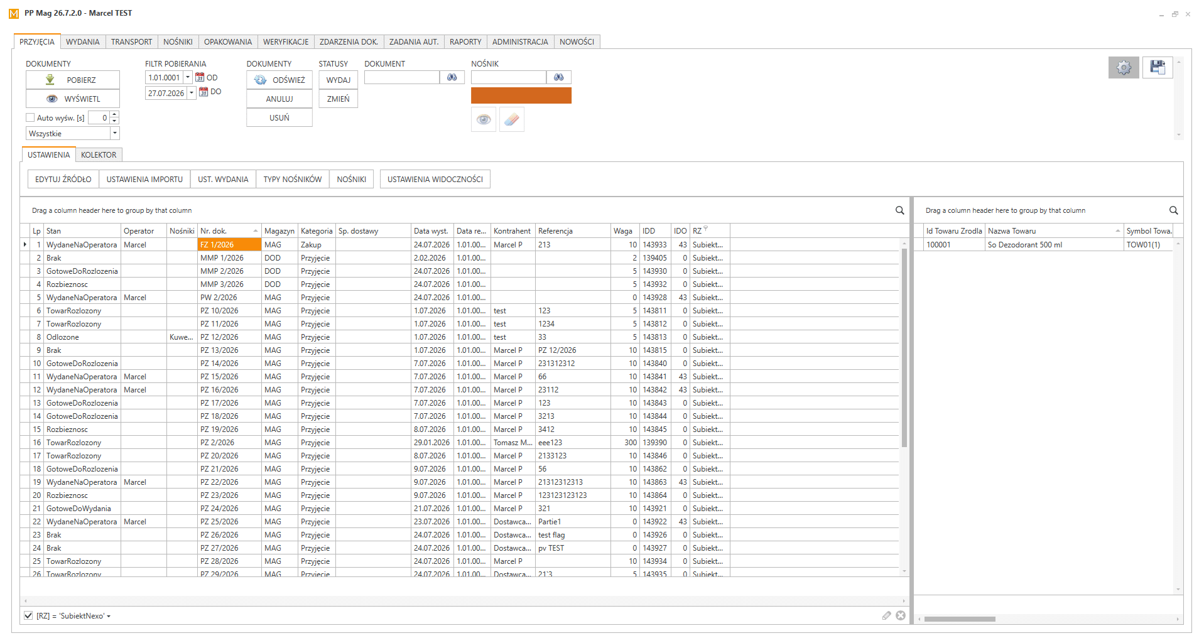This screenshot has height=643, width=1204.
Task: Click the ANULUJ button
Action: (279, 99)
